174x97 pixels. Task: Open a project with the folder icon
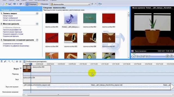click(6, 4)
